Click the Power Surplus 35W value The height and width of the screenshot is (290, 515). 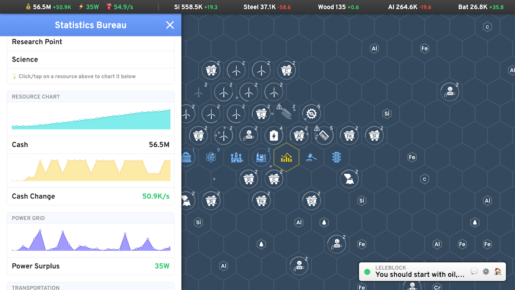click(x=162, y=266)
